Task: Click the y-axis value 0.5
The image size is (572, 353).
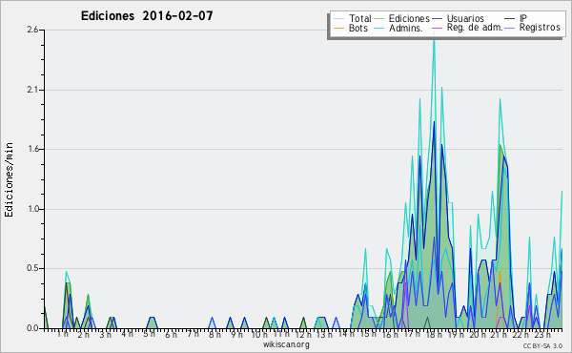Action: click(32, 268)
